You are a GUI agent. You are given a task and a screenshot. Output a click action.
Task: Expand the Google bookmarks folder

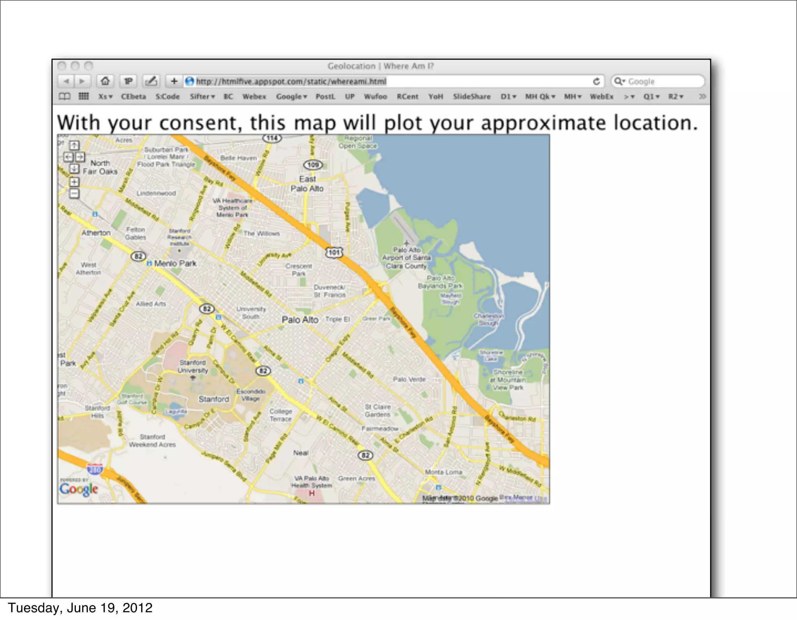tap(291, 97)
